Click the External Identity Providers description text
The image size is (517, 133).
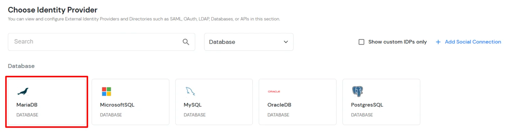pos(144,19)
